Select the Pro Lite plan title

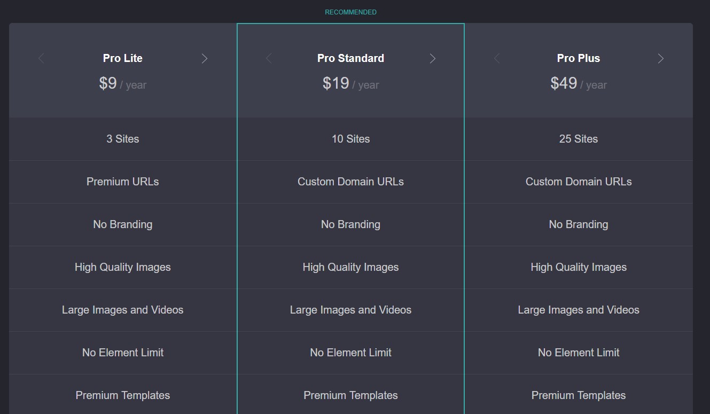coord(123,58)
